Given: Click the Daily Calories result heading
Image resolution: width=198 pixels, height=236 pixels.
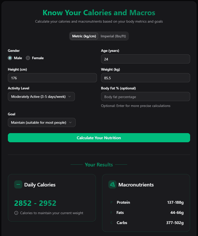Looking at the screenshot, I should [41, 184].
